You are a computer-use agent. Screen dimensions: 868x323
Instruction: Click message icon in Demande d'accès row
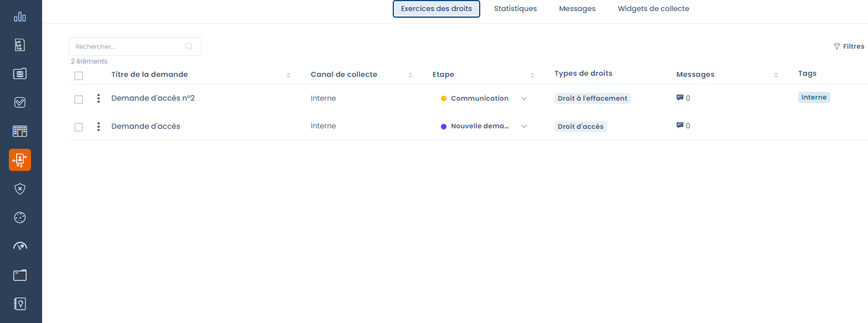pos(680,126)
